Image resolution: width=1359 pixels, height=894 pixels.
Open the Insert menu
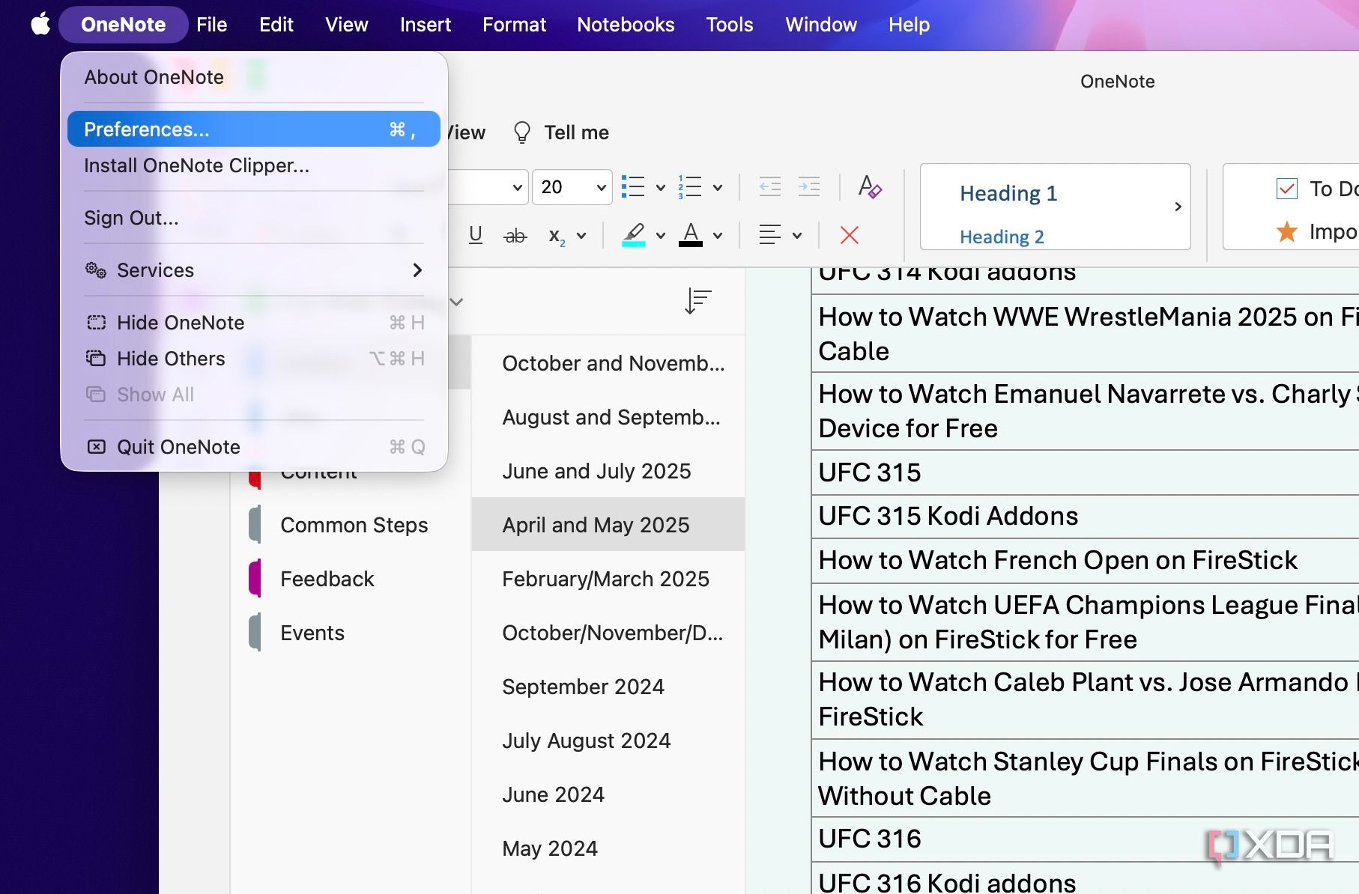[426, 25]
